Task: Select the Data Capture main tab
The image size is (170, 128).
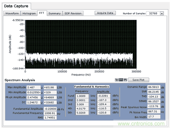Action: [x=17, y=6]
